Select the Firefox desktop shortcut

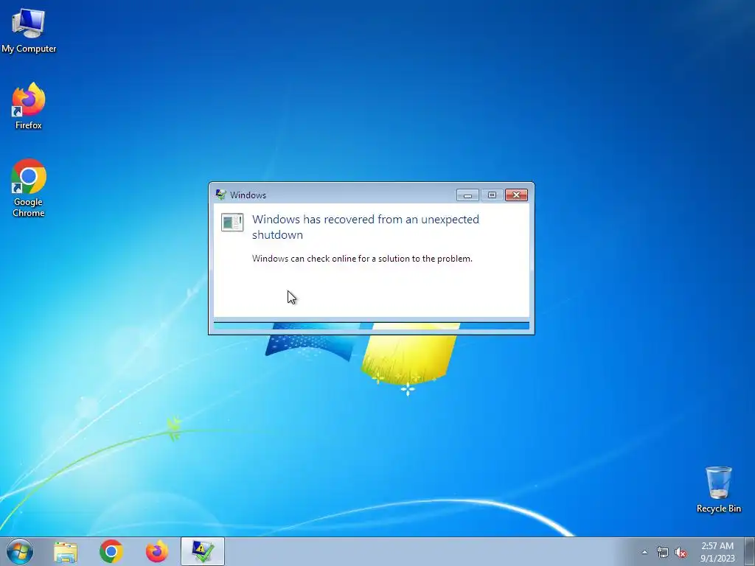[29, 106]
